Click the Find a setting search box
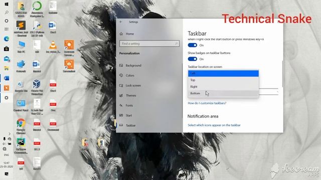The height and width of the screenshot is (180, 321). [x=149, y=43]
